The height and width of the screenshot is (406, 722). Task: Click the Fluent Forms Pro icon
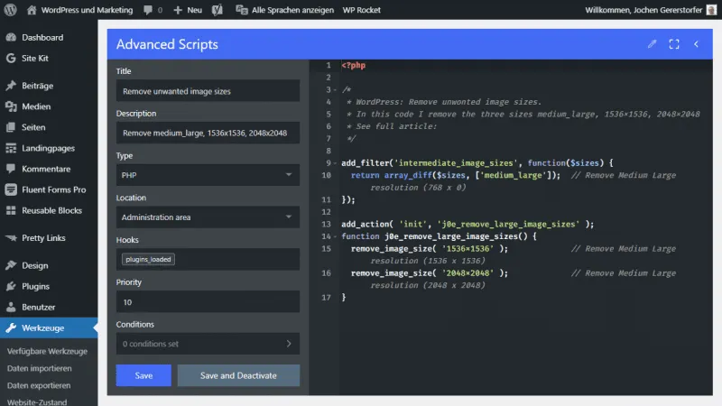[11, 189]
